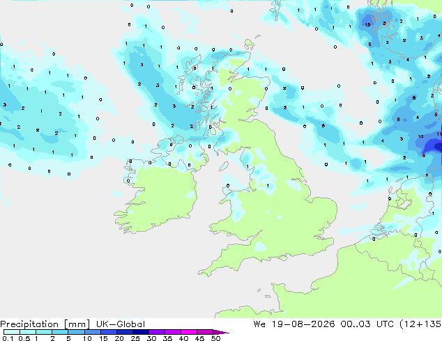Click the '50' legend scale label
Screen dimensions: 442x341
pyautogui.click(x=215, y=338)
